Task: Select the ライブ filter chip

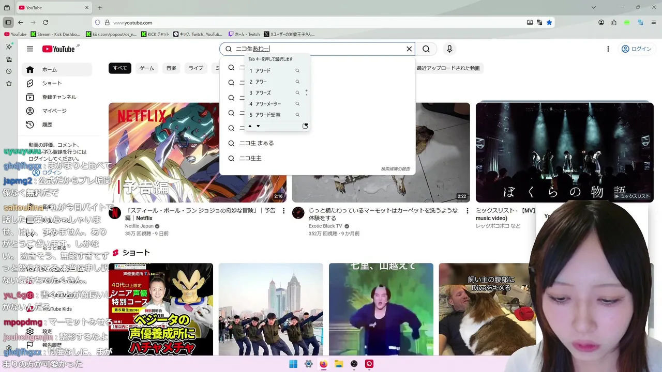Action: click(195, 68)
